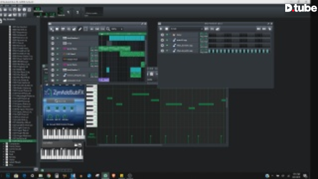Open gear menu of the top Song Editor track

coord(53,38)
